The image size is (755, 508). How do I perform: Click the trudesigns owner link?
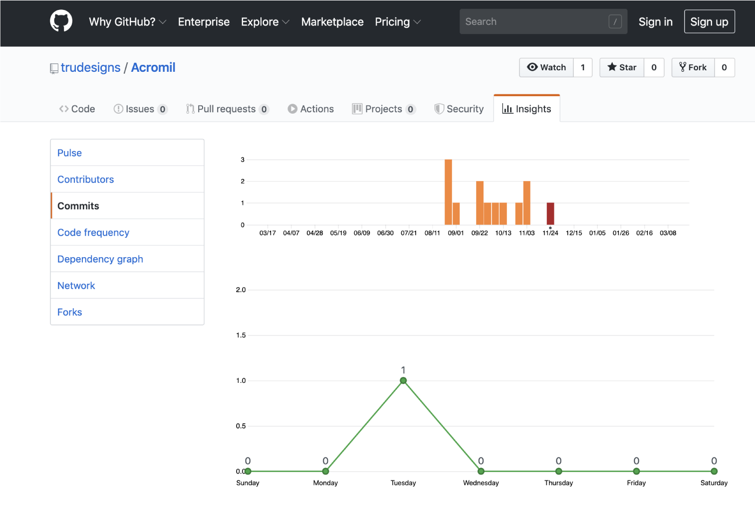click(x=90, y=67)
